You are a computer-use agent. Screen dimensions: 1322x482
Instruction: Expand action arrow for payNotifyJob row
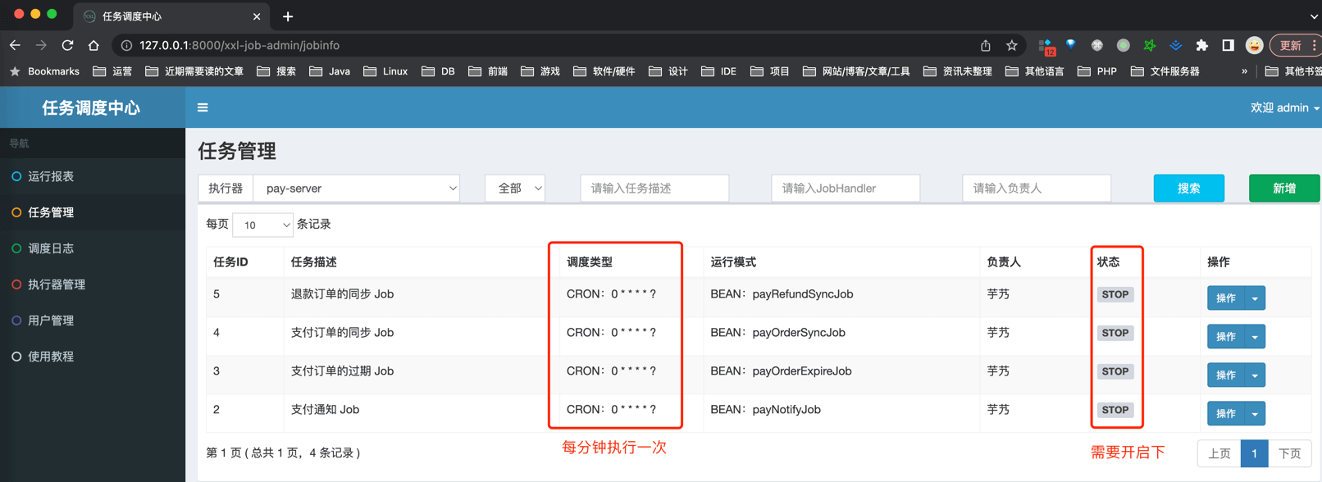point(1255,414)
